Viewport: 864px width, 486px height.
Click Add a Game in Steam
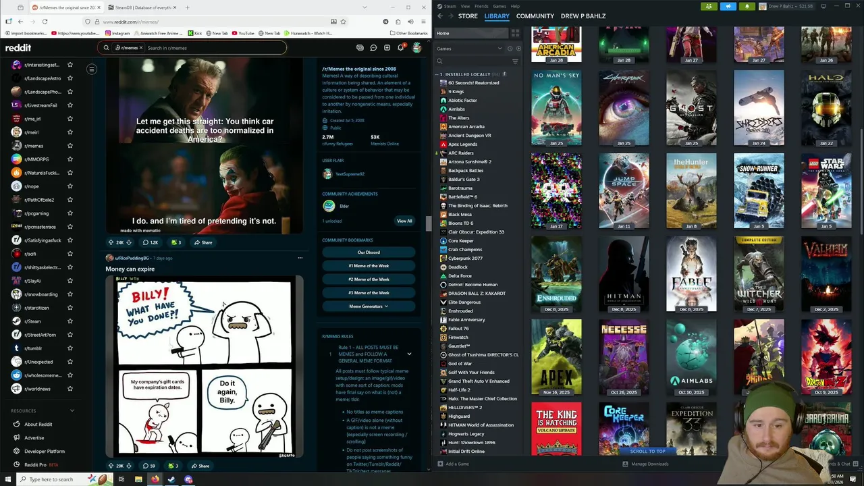pyautogui.click(x=453, y=464)
